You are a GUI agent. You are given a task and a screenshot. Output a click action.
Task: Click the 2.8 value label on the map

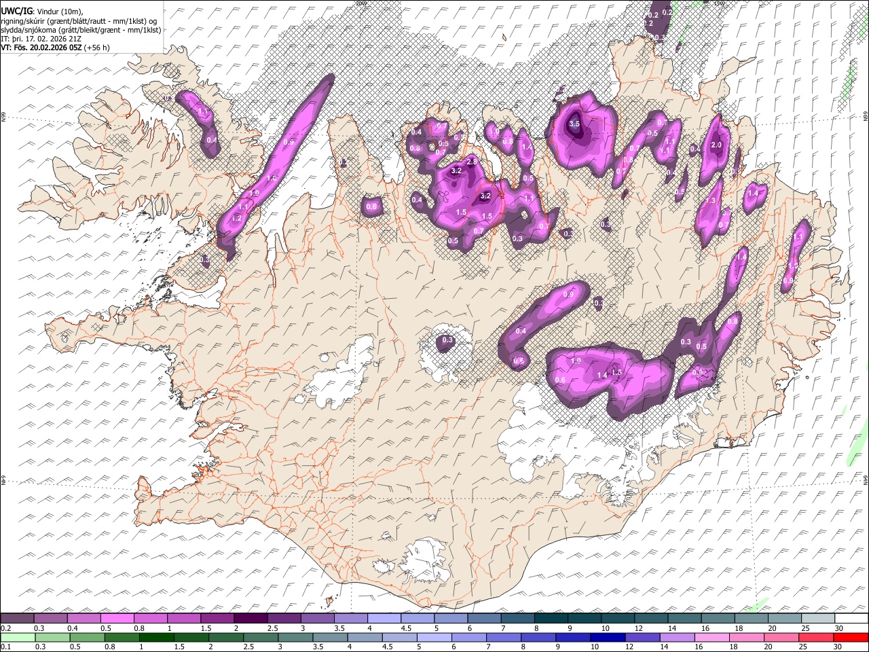pos(473,161)
